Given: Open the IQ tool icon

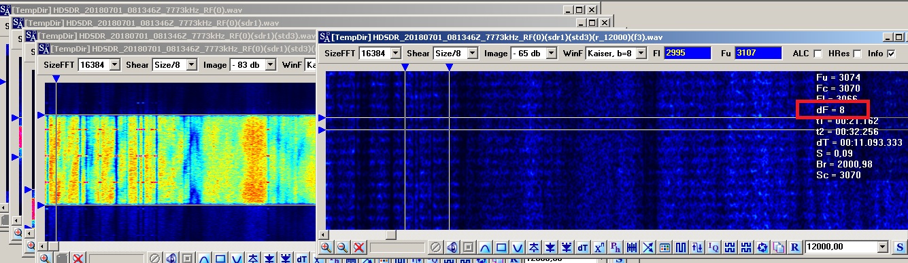Looking at the screenshot, I should coord(713,247).
